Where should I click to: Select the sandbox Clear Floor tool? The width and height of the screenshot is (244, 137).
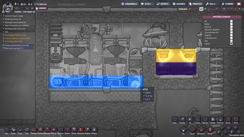[x=220, y=119]
